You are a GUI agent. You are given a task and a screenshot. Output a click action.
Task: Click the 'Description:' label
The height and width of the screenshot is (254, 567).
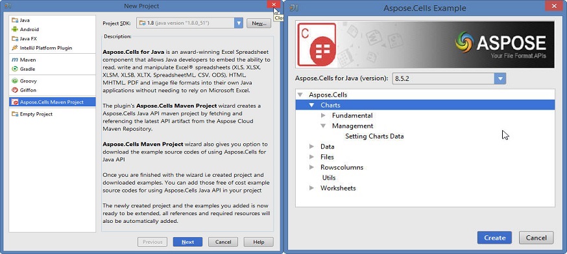pos(117,36)
